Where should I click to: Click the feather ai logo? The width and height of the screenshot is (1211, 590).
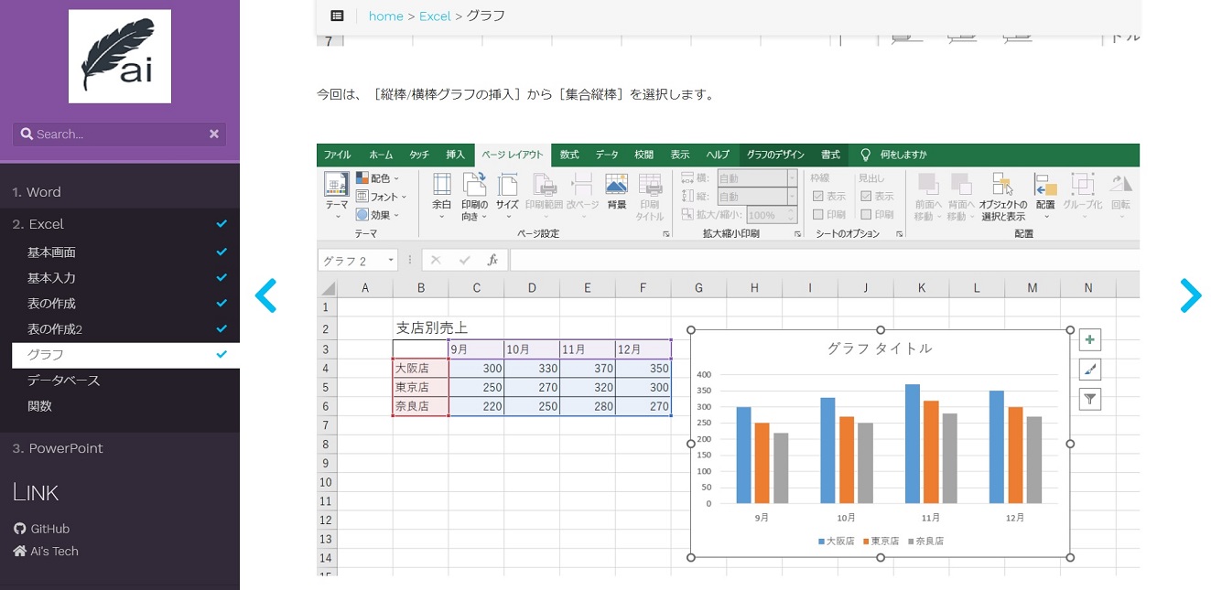120,57
